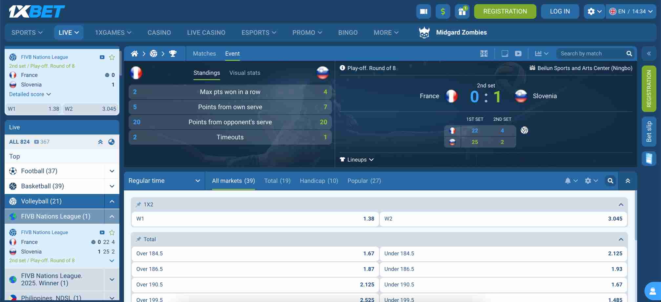Open the 1XGAMES menu
This screenshot has width=661, height=302.
point(113,33)
